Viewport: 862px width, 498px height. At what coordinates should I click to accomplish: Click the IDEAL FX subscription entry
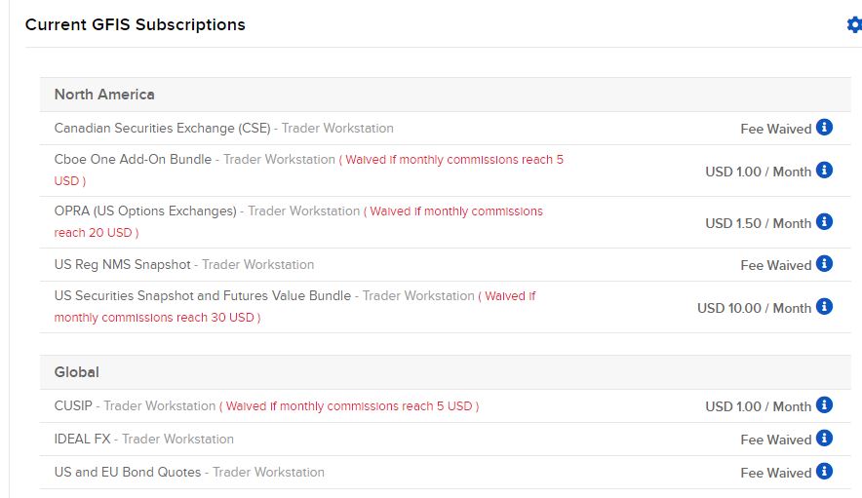point(446,440)
